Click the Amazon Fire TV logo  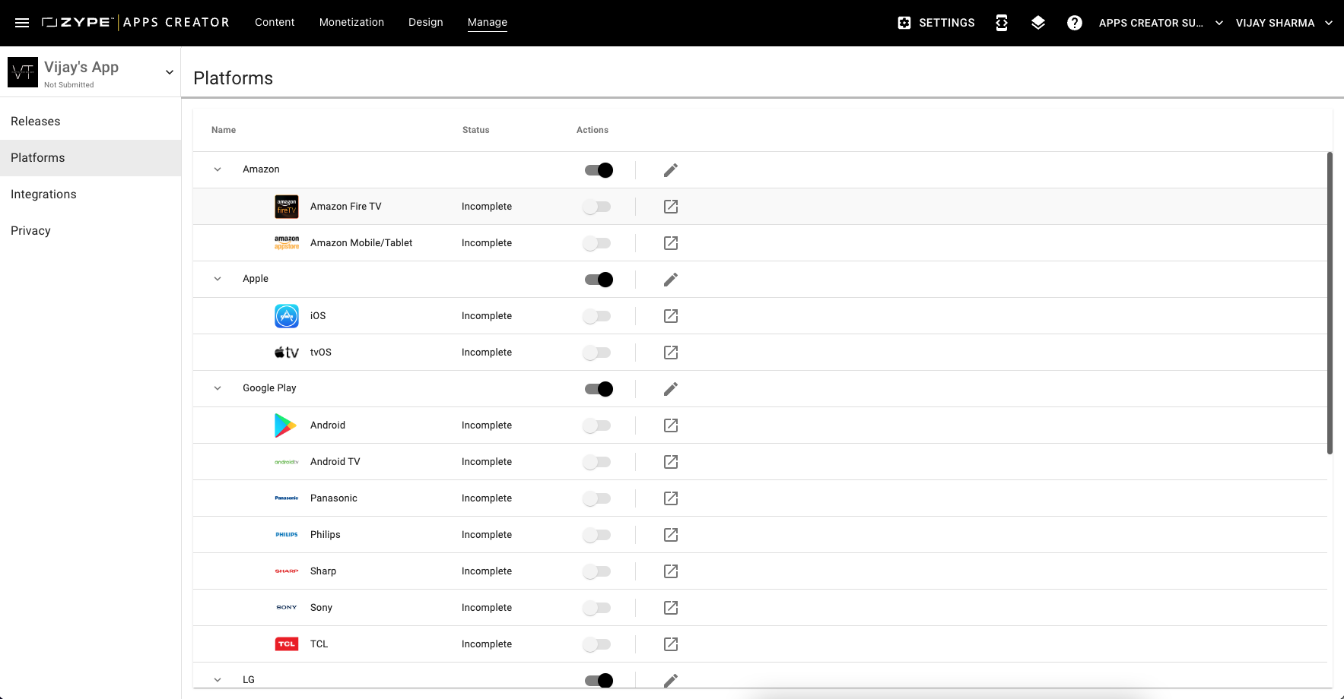[x=287, y=207]
